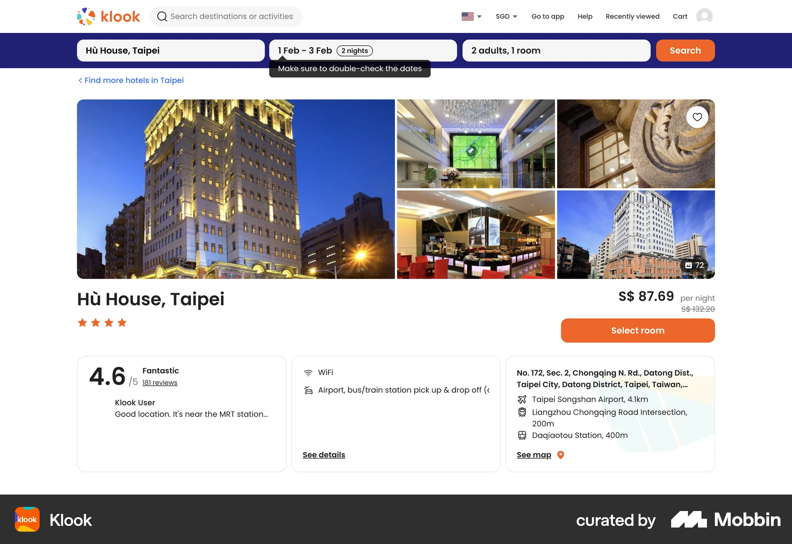
Task: Open the 2 adults, 1 room selector
Action: coord(556,51)
